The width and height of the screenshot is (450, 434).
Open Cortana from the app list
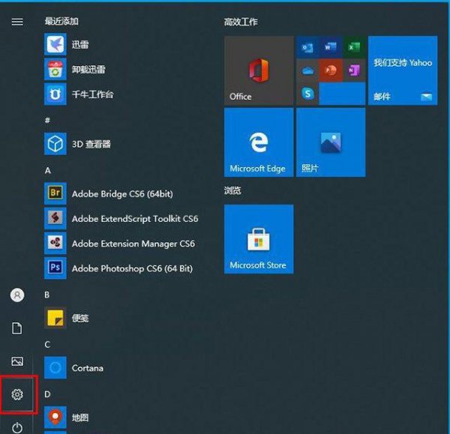pos(73,368)
